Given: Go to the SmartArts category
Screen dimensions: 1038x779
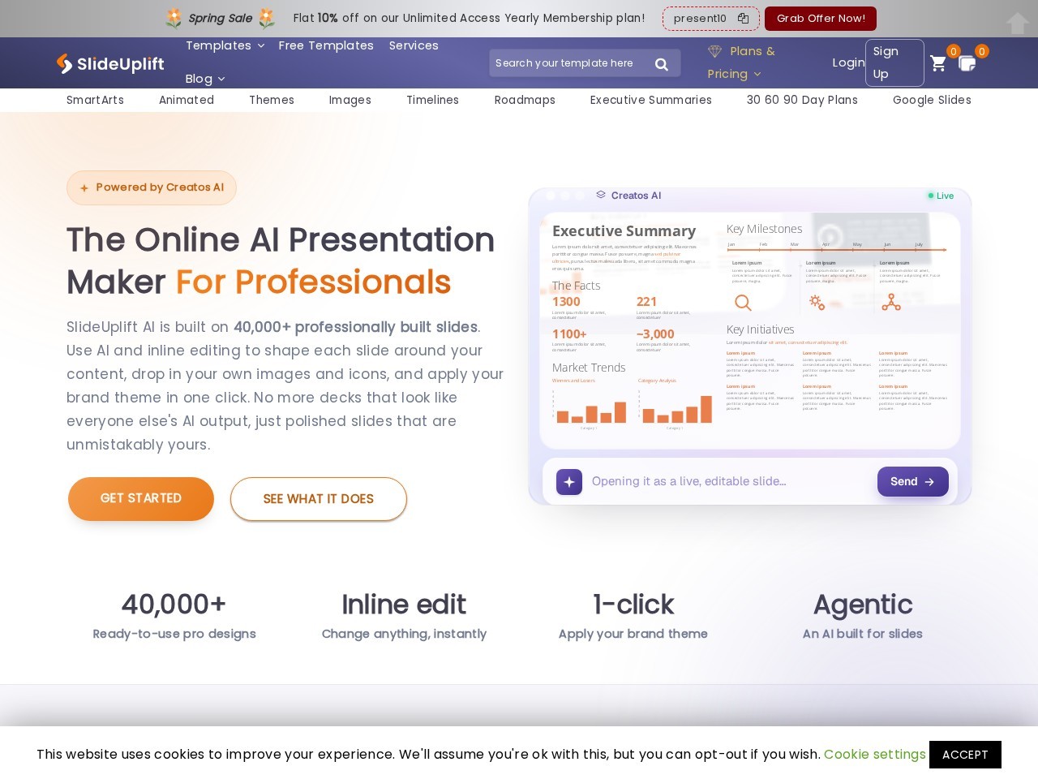Looking at the screenshot, I should point(96,100).
